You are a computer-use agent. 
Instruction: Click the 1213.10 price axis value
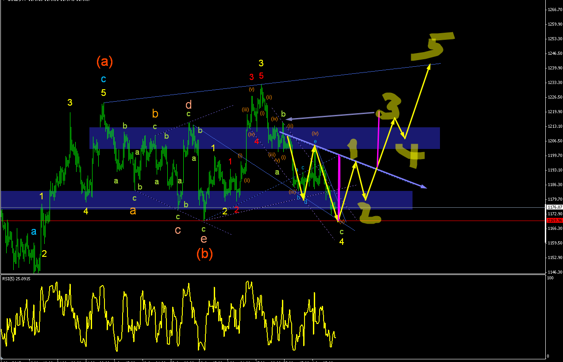tap(555, 126)
